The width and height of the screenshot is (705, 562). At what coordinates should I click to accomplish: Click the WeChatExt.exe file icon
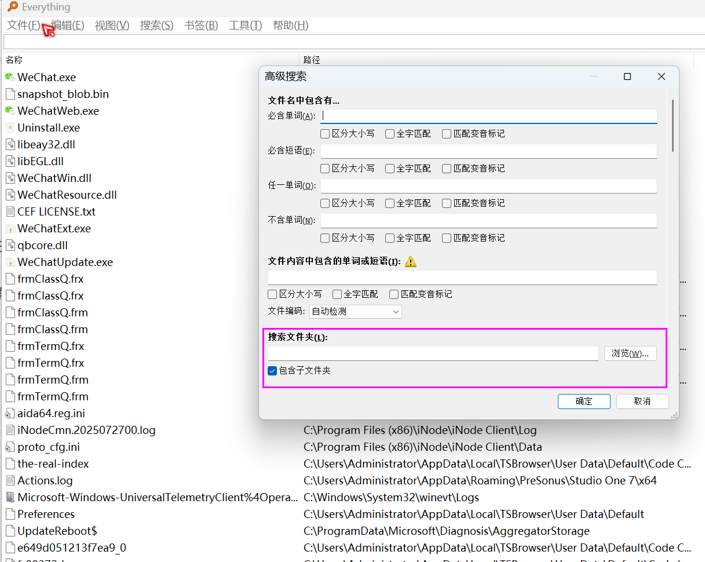pyautogui.click(x=10, y=228)
